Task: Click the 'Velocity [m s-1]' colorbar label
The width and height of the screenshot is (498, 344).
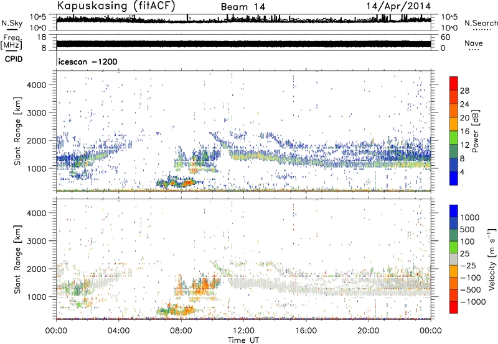Action: pos(492,259)
